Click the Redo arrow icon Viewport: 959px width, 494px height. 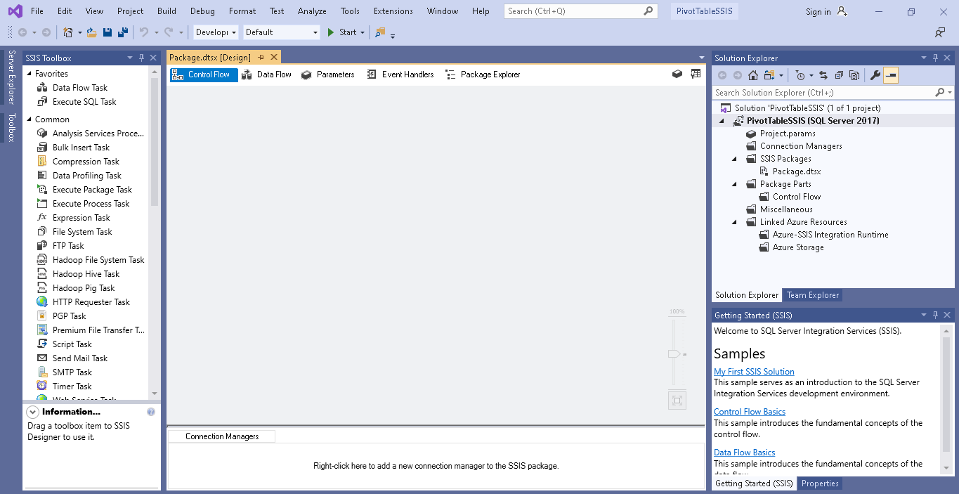[169, 32]
